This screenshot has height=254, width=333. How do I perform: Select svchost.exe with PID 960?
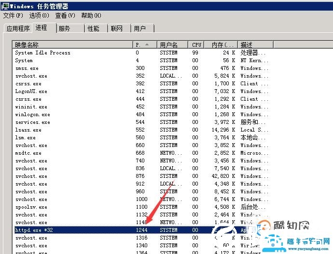click(x=142, y=191)
